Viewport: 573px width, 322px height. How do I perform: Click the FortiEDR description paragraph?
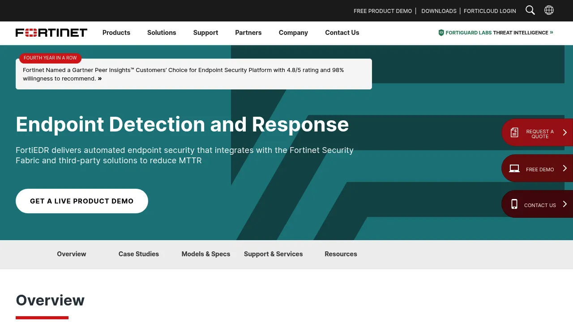184,155
